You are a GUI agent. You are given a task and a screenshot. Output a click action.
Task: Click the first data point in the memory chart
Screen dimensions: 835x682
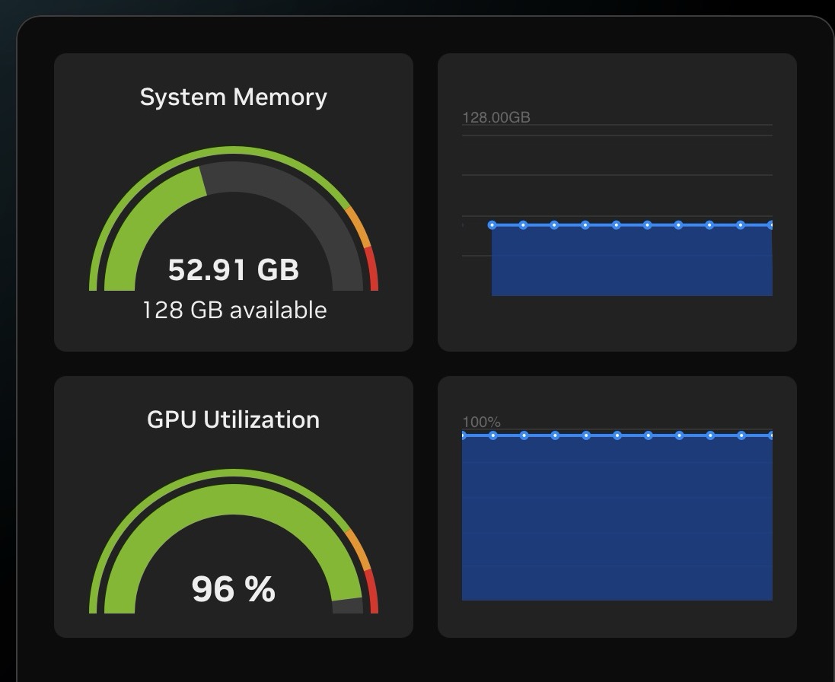click(x=492, y=225)
